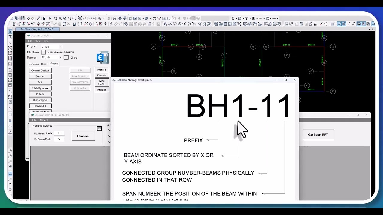
Task: Switch to the Concrete tab
Action: [34, 64]
